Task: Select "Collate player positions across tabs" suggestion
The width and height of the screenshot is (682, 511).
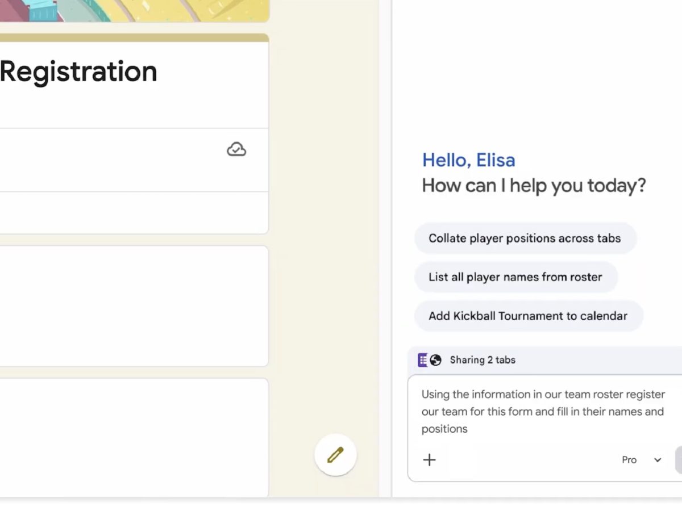Action: pyautogui.click(x=525, y=238)
